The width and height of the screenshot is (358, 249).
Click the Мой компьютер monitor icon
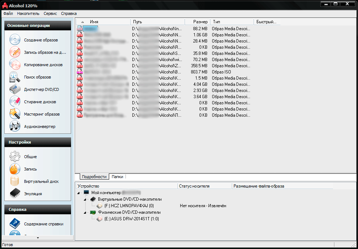click(86, 192)
